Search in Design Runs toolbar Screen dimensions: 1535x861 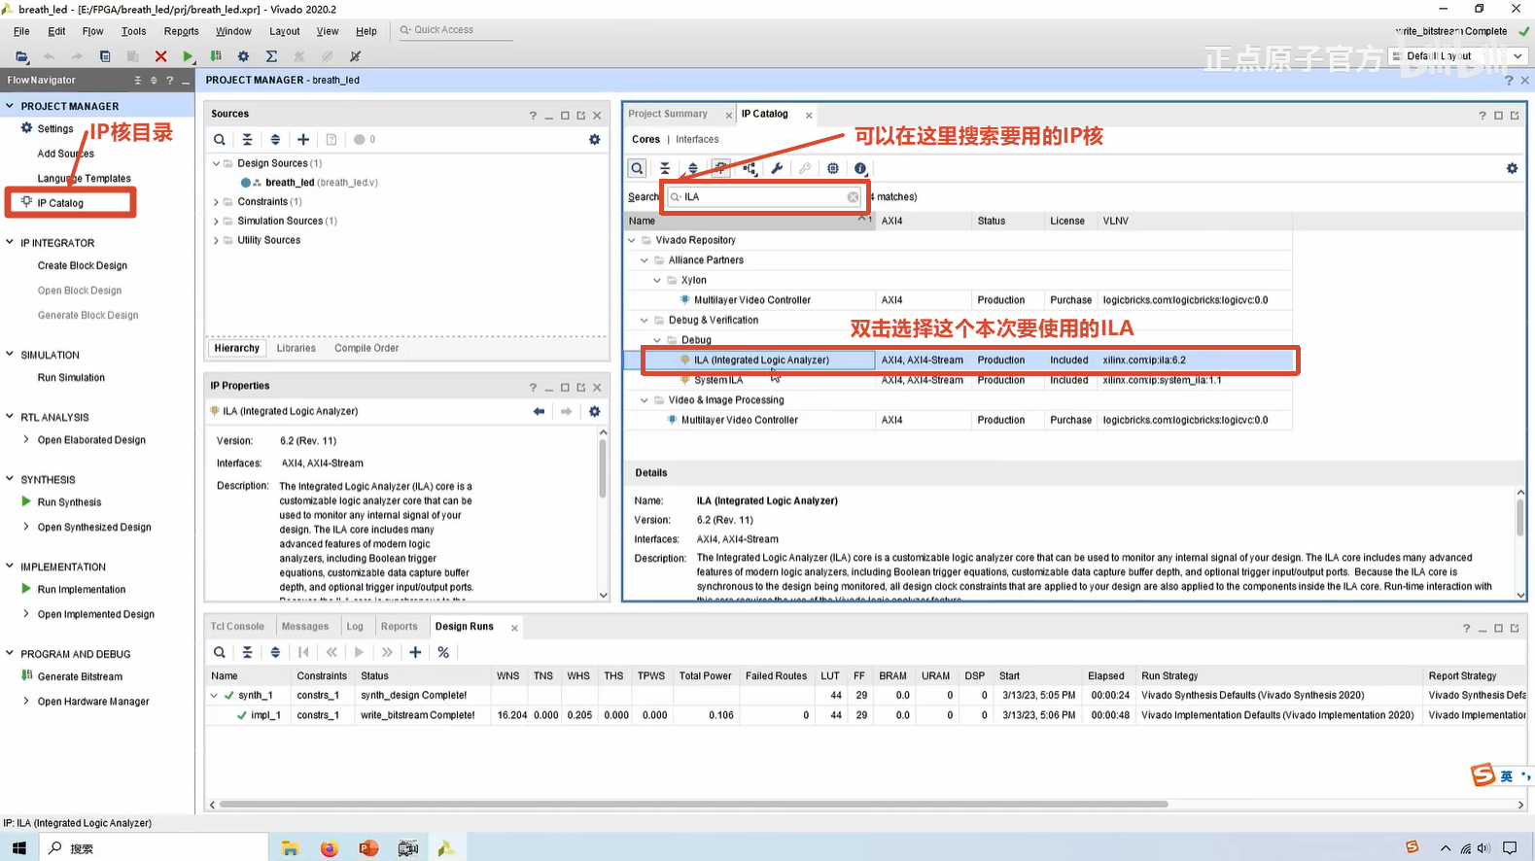pos(220,652)
